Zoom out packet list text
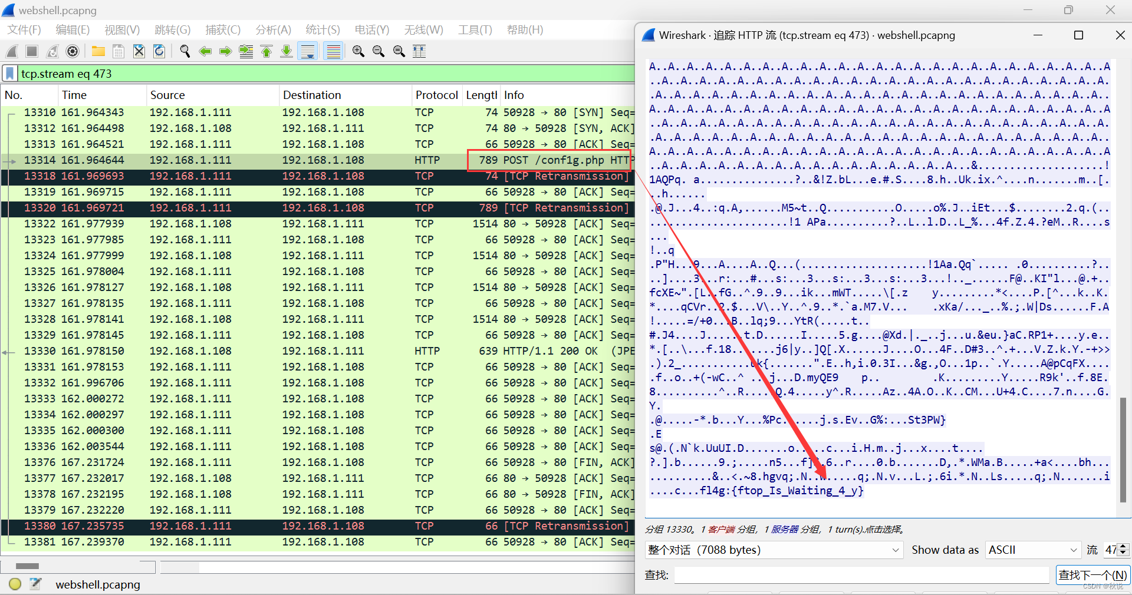Screen dimensions: 1132x595 [x=379, y=51]
